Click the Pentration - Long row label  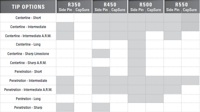pos(28,99)
